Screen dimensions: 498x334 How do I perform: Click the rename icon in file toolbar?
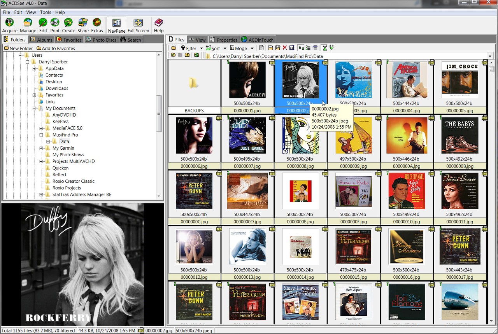tap(291, 48)
